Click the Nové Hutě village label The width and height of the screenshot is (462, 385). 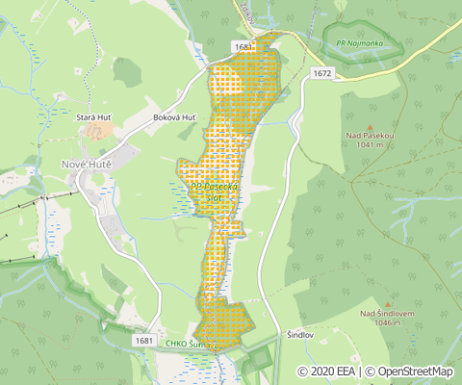[87, 165]
